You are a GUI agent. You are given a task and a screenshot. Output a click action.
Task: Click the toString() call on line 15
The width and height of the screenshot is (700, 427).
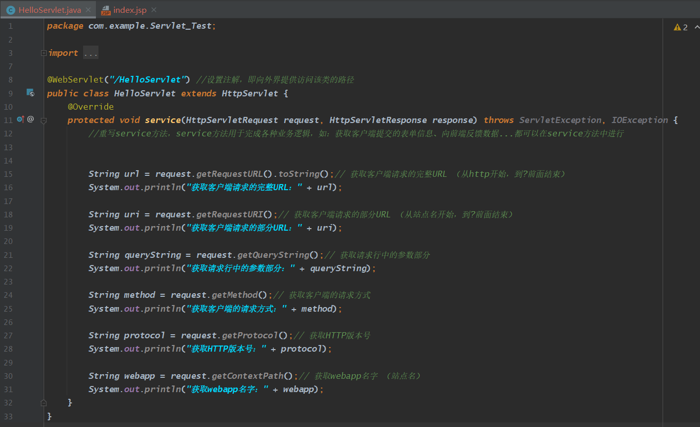point(304,174)
